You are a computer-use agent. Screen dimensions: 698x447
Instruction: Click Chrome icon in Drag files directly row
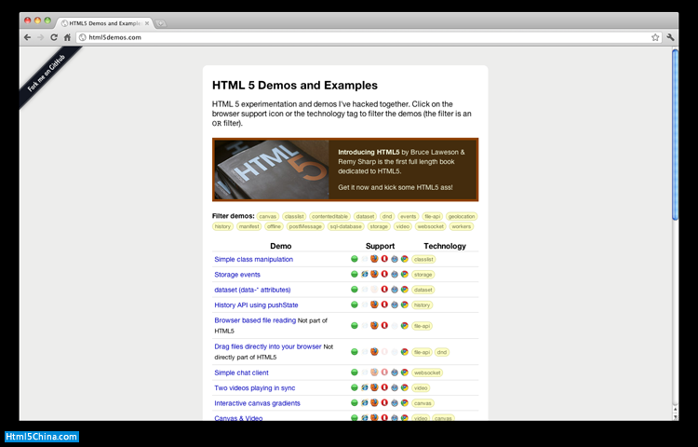click(405, 352)
